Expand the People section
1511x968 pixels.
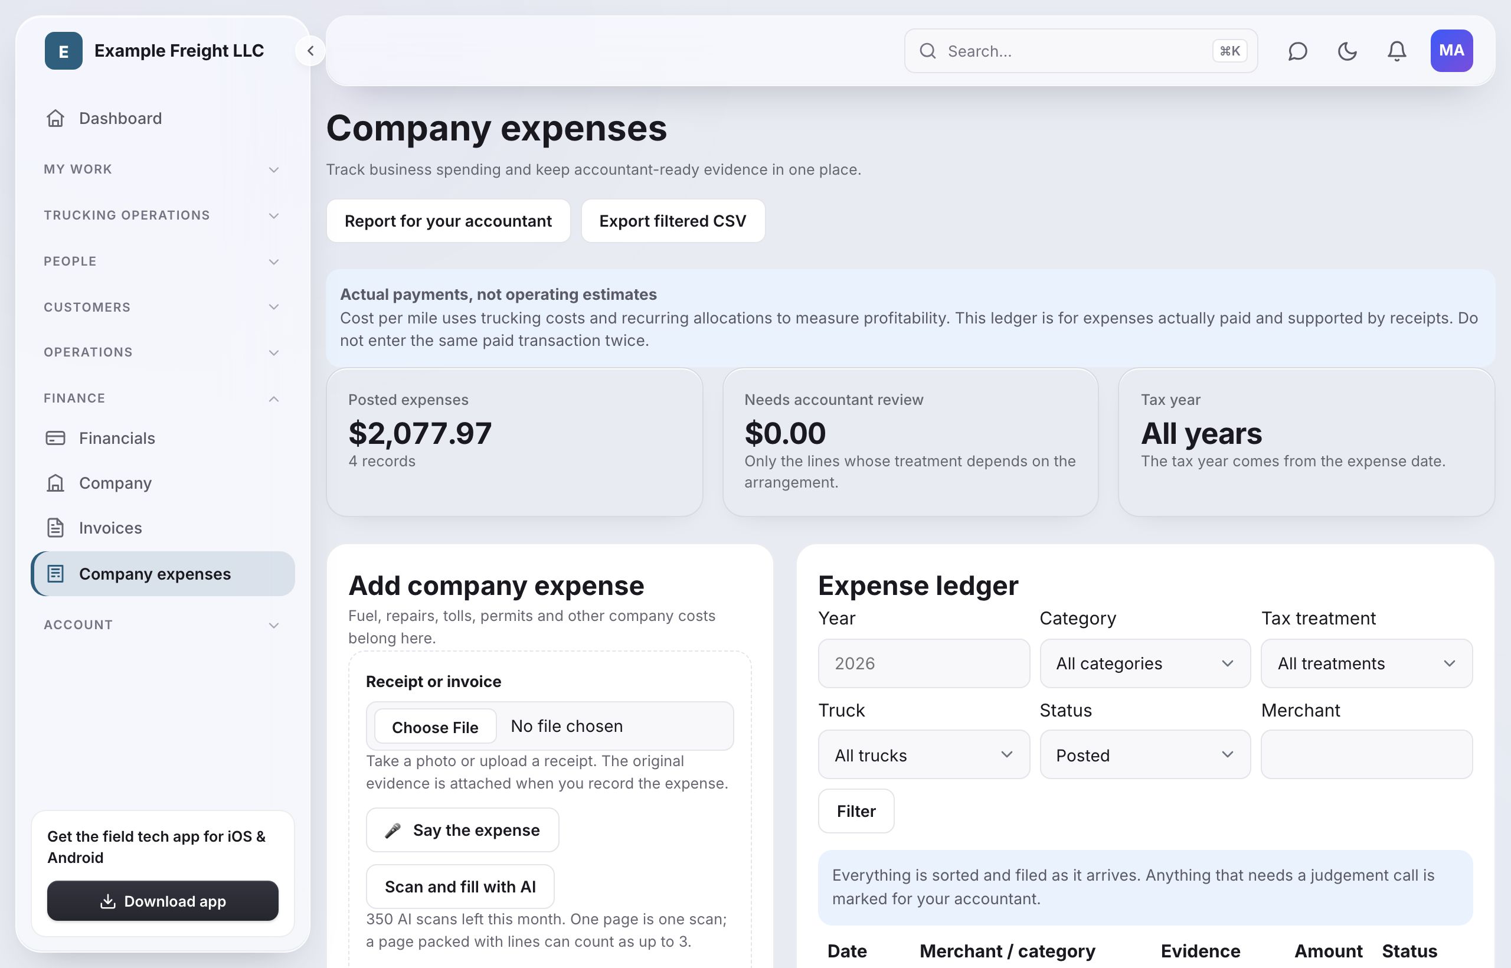click(162, 261)
